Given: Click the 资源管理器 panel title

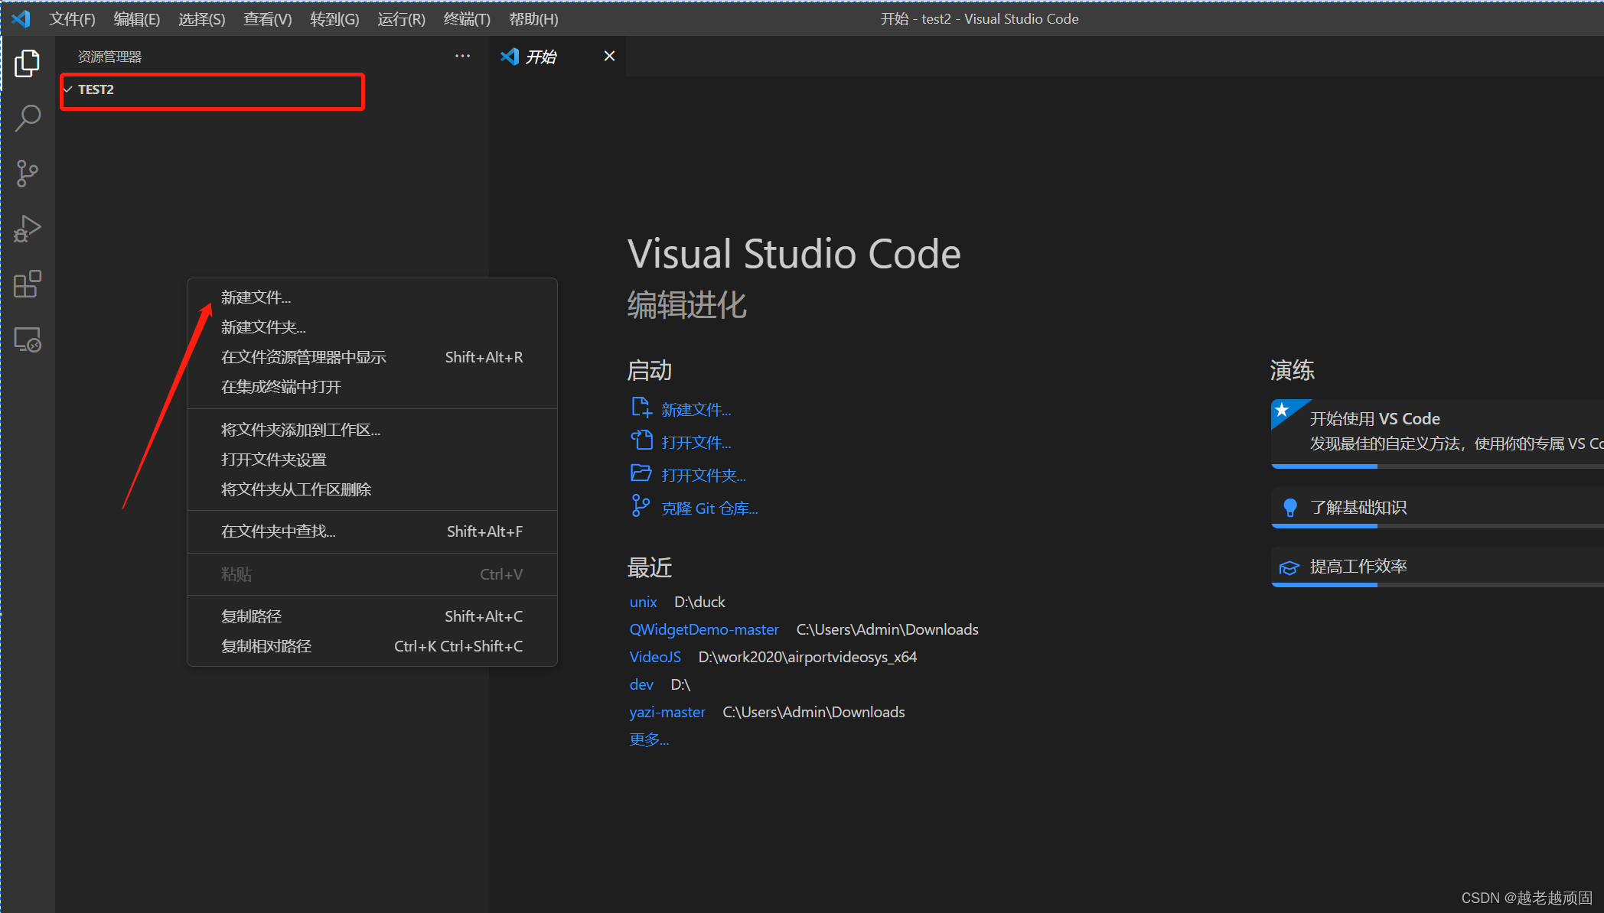Looking at the screenshot, I should [109, 57].
